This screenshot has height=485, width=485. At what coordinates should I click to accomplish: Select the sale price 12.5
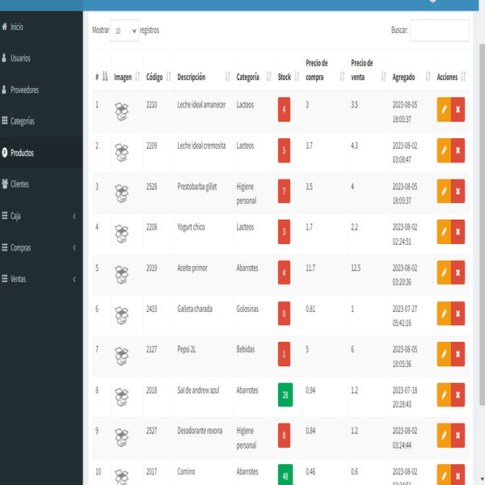(x=356, y=268)
